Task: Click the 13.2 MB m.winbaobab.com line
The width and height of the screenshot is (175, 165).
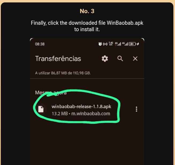Action: pyautogui.click(x=81, y=114)
